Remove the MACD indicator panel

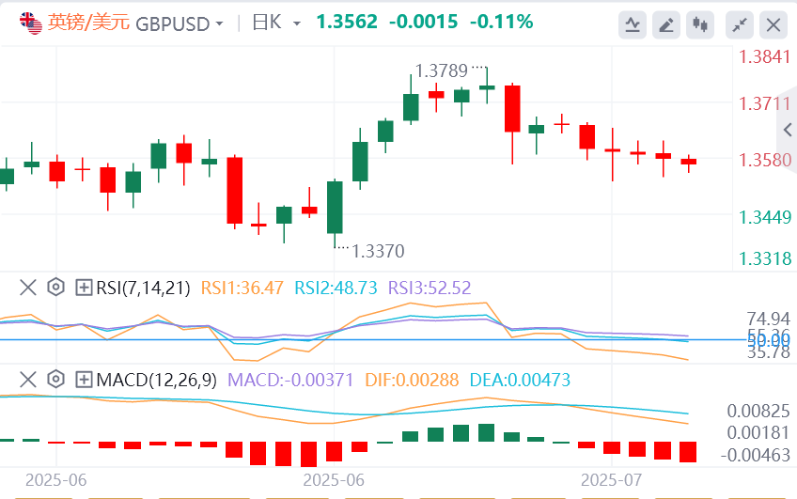[28, 379]
